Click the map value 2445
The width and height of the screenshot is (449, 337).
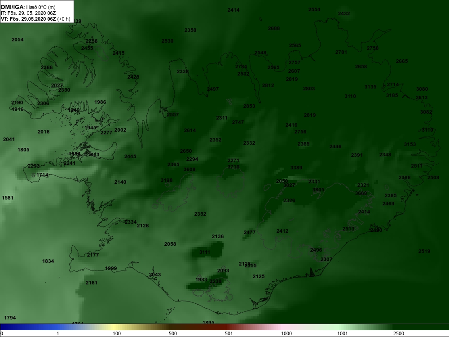pyautogui.click(x=130, y=156)
